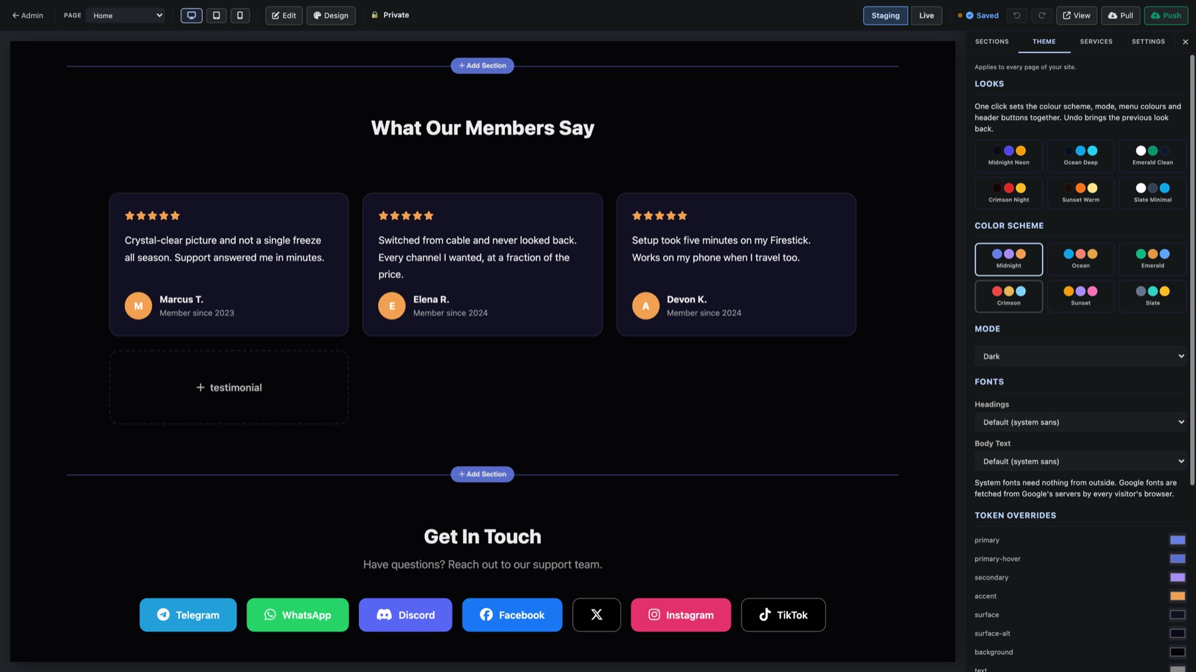Click the Private lock indicator
The image size is (1196, 672).
[x=390, y=15]
